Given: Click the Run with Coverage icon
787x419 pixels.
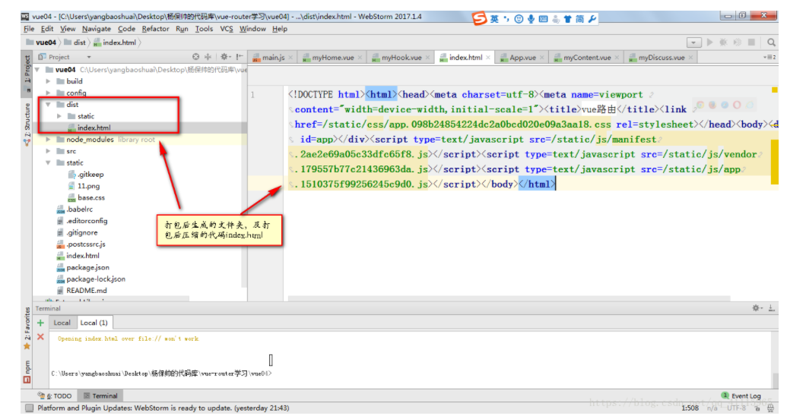Looking at the screenshot, I should tap(738, 43).
